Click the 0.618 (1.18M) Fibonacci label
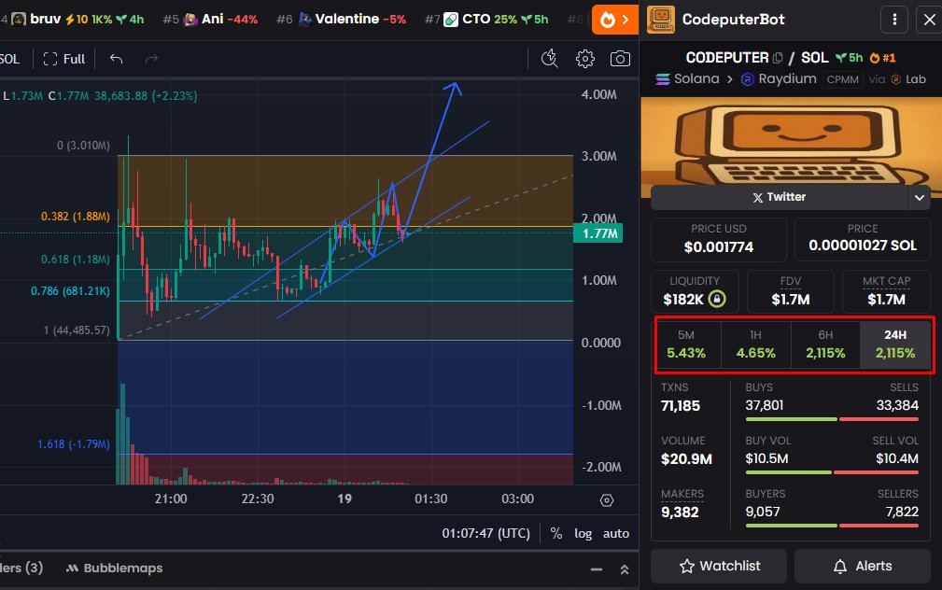This screenshot has width=942, height=590. coord(75,260)
